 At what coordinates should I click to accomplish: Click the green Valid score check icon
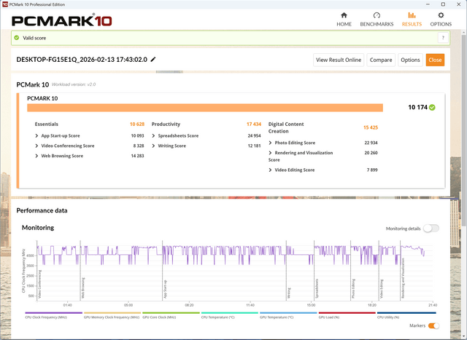click(x=17, y=38)
